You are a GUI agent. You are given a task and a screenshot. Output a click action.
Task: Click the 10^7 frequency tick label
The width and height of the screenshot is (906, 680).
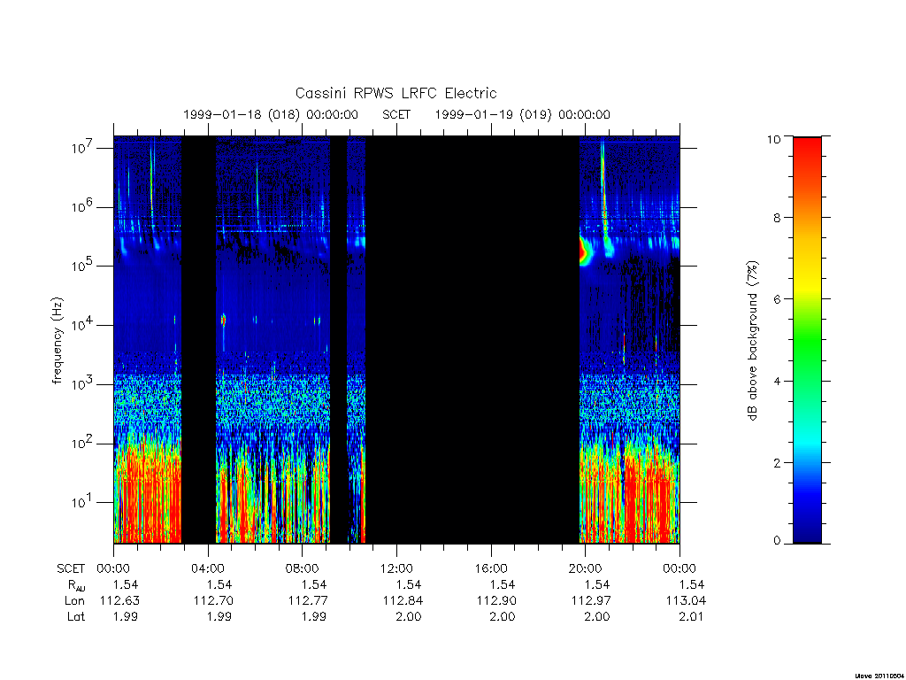click(x=83, y=148)
